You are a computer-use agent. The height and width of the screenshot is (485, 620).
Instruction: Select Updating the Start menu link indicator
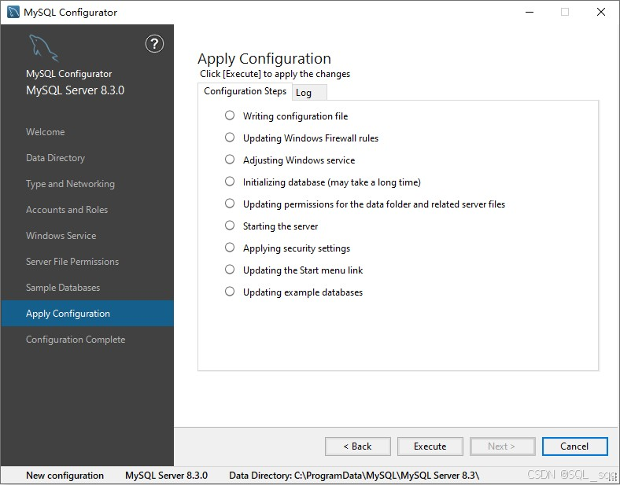click(x=230, y=270)
